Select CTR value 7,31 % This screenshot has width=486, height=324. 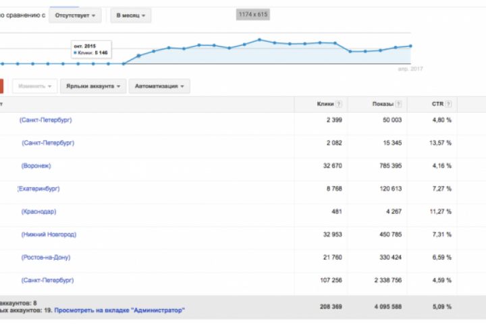[442, 234]
